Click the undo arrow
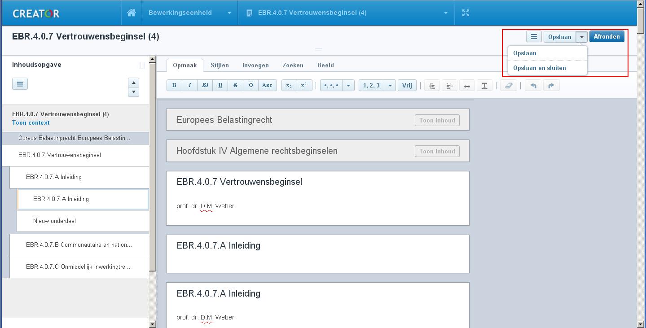Screen dimensions: 646x328 tap(533, 86)
